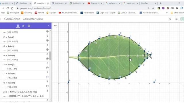Switch to the GeoGebra browser tab
The image size is (184, 103).
(x=23, y=3)
